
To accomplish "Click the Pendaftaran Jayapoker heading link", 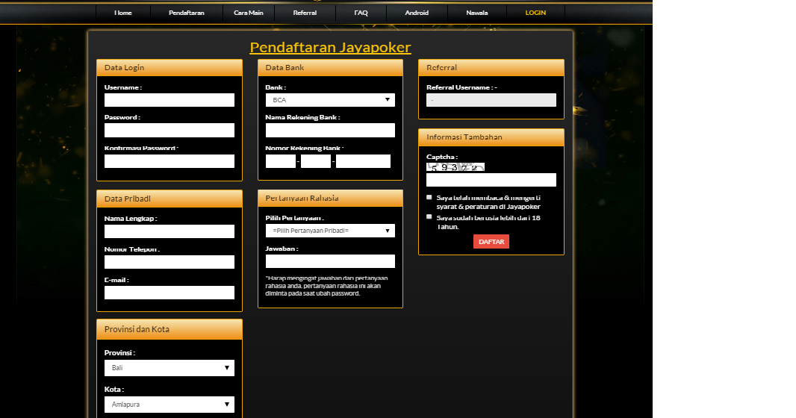I will 331,47.
